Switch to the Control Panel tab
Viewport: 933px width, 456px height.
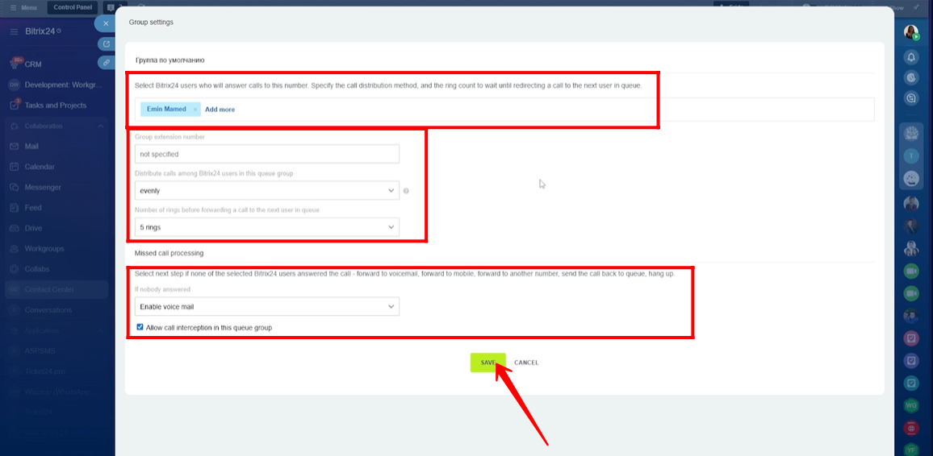tap(71, 7)
